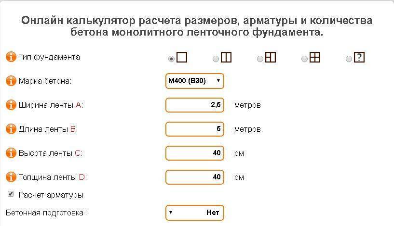
Task: Click info icon beside Тип фундамента
Action: pos(11,57)
